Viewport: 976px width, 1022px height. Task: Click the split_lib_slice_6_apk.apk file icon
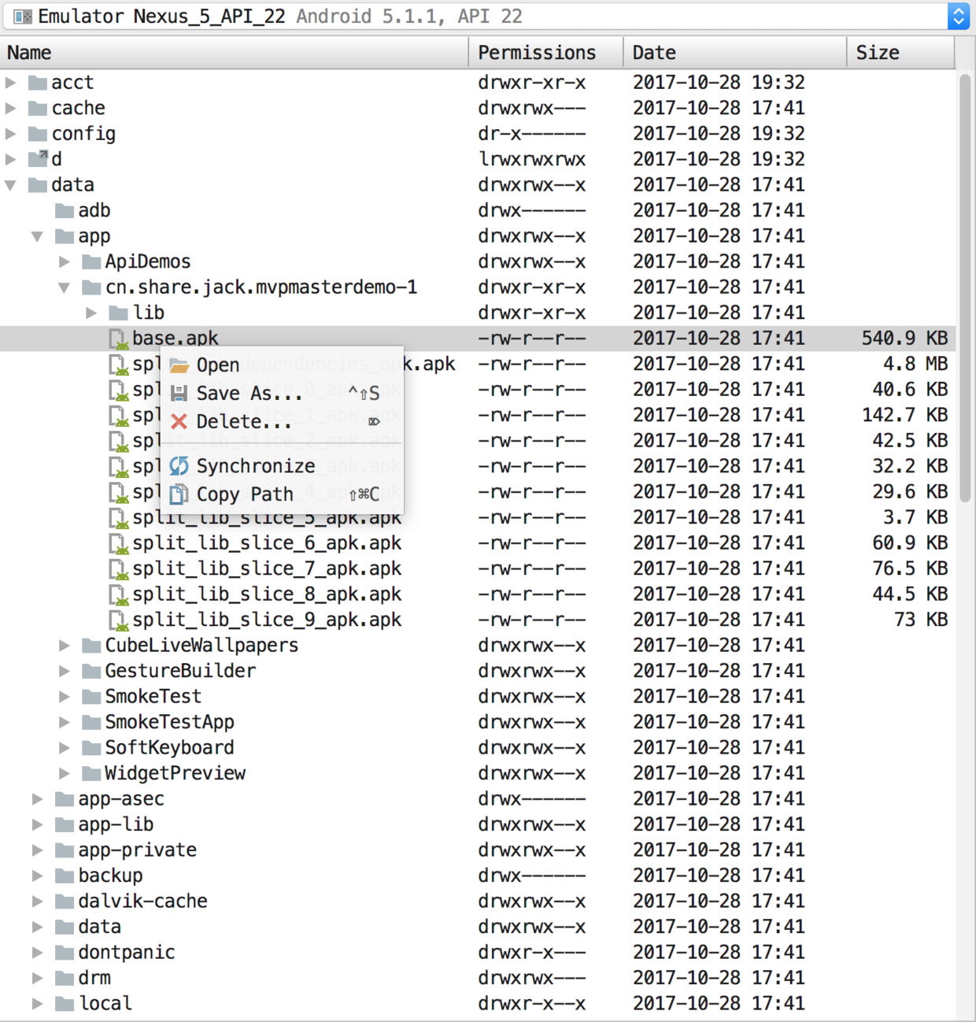pos(118,543)
